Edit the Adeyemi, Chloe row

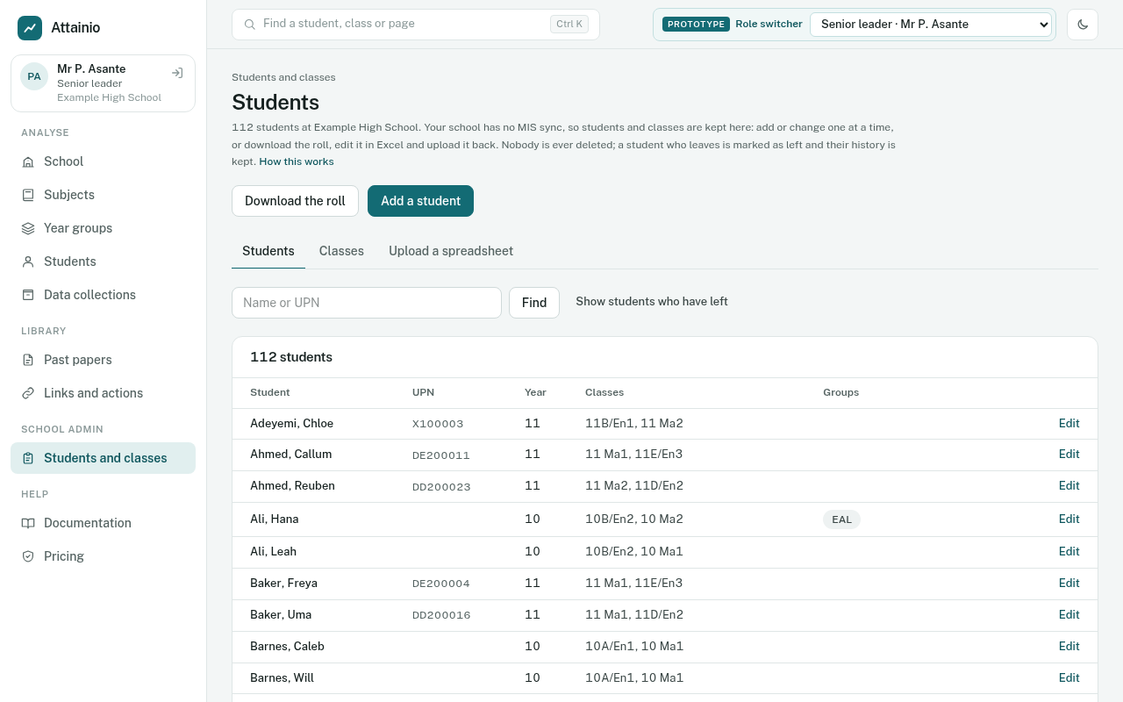tap(1069, 423)
